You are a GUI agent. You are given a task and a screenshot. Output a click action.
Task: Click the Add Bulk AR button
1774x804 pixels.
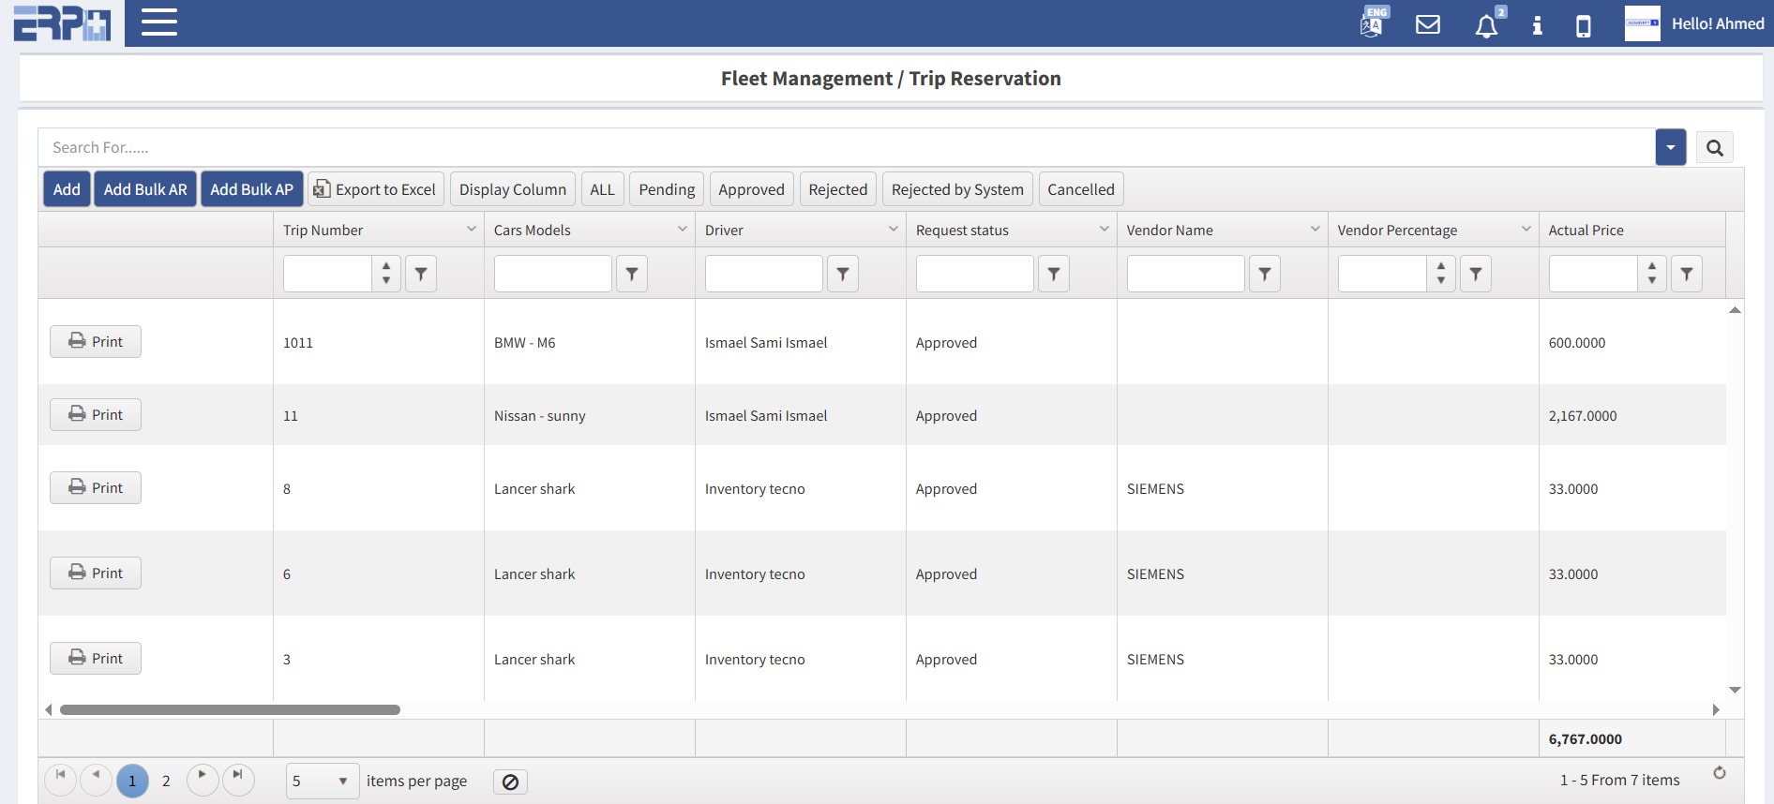[145, 189]
